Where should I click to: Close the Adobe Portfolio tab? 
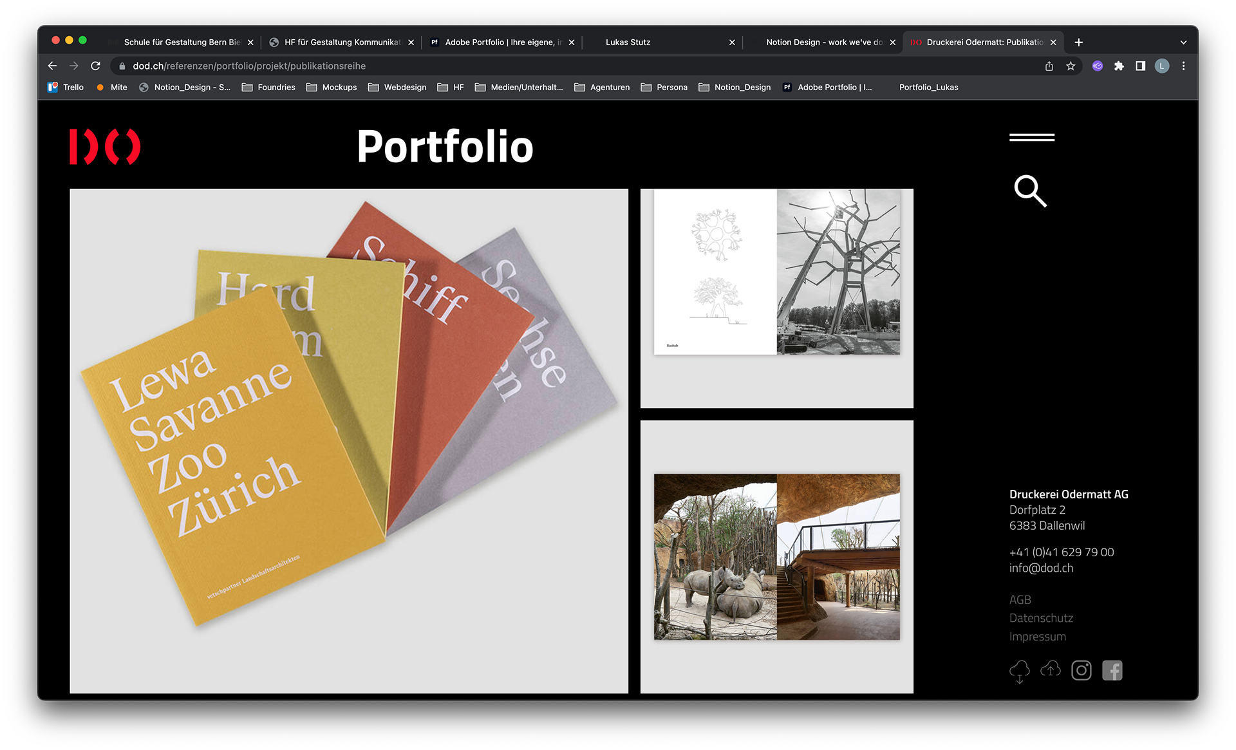[571, 42]
